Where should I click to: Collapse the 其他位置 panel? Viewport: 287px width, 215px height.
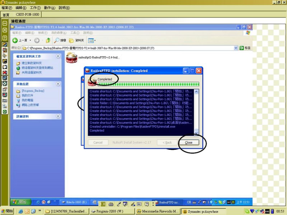point(58,84)
